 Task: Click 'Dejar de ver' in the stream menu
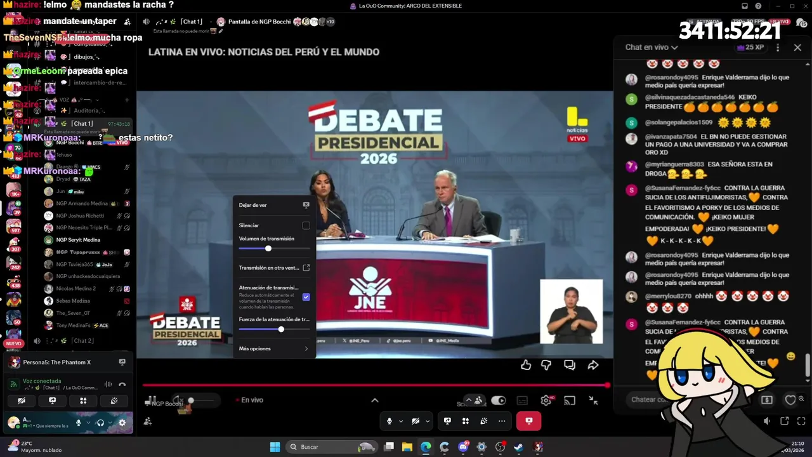click(274, 205)
